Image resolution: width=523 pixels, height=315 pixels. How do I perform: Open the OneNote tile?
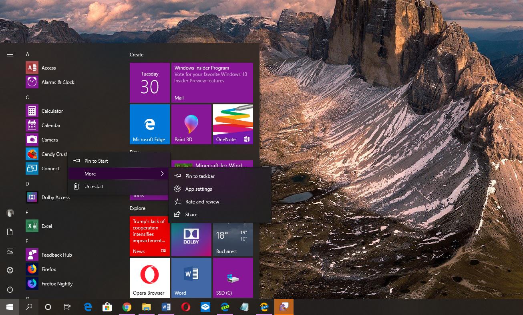pos(233,124)
